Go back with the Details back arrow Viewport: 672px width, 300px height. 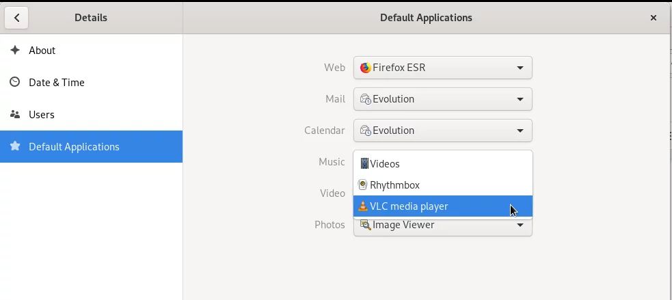point(16,18)
